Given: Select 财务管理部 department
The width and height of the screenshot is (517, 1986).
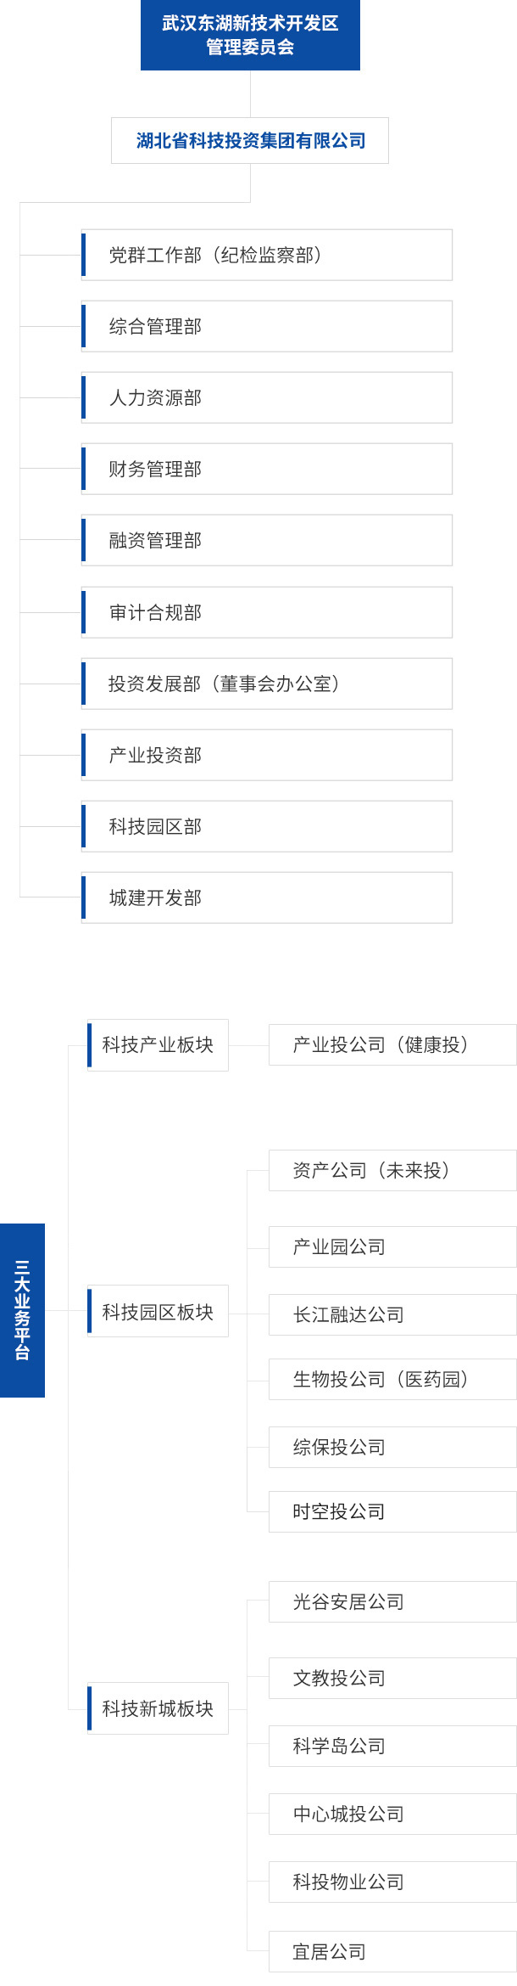Looking at the screenshot, I should tap(266, 469).
